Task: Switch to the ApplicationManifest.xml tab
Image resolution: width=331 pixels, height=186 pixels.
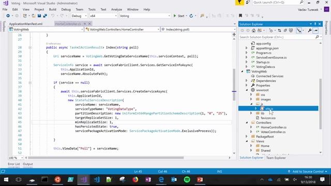Action: (26, 24)
